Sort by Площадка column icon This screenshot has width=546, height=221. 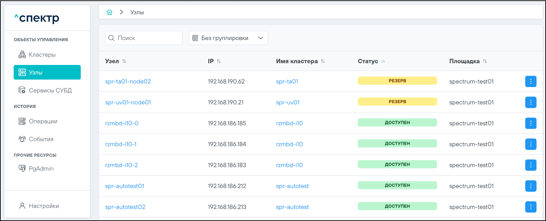(x=485, y=61)
